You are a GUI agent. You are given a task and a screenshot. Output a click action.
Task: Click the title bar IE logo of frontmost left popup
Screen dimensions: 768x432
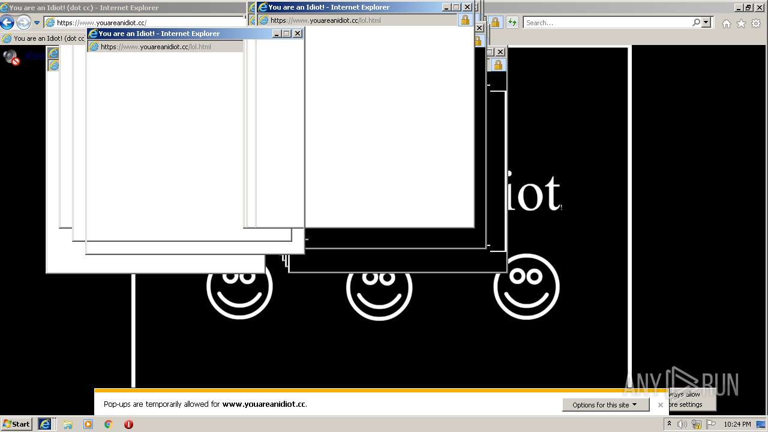[93, 34]
